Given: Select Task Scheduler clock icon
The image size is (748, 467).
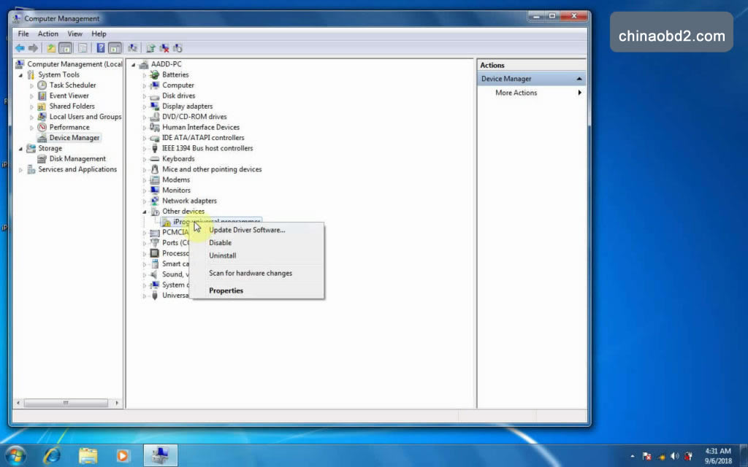Looking at the screenshot, I should pyautogui.click(x=42, y=85).
